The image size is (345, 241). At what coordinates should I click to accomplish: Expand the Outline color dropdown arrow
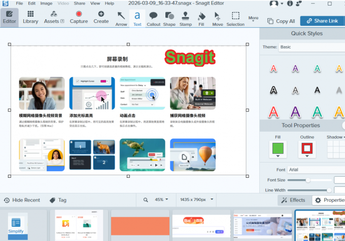click(307, 156)
